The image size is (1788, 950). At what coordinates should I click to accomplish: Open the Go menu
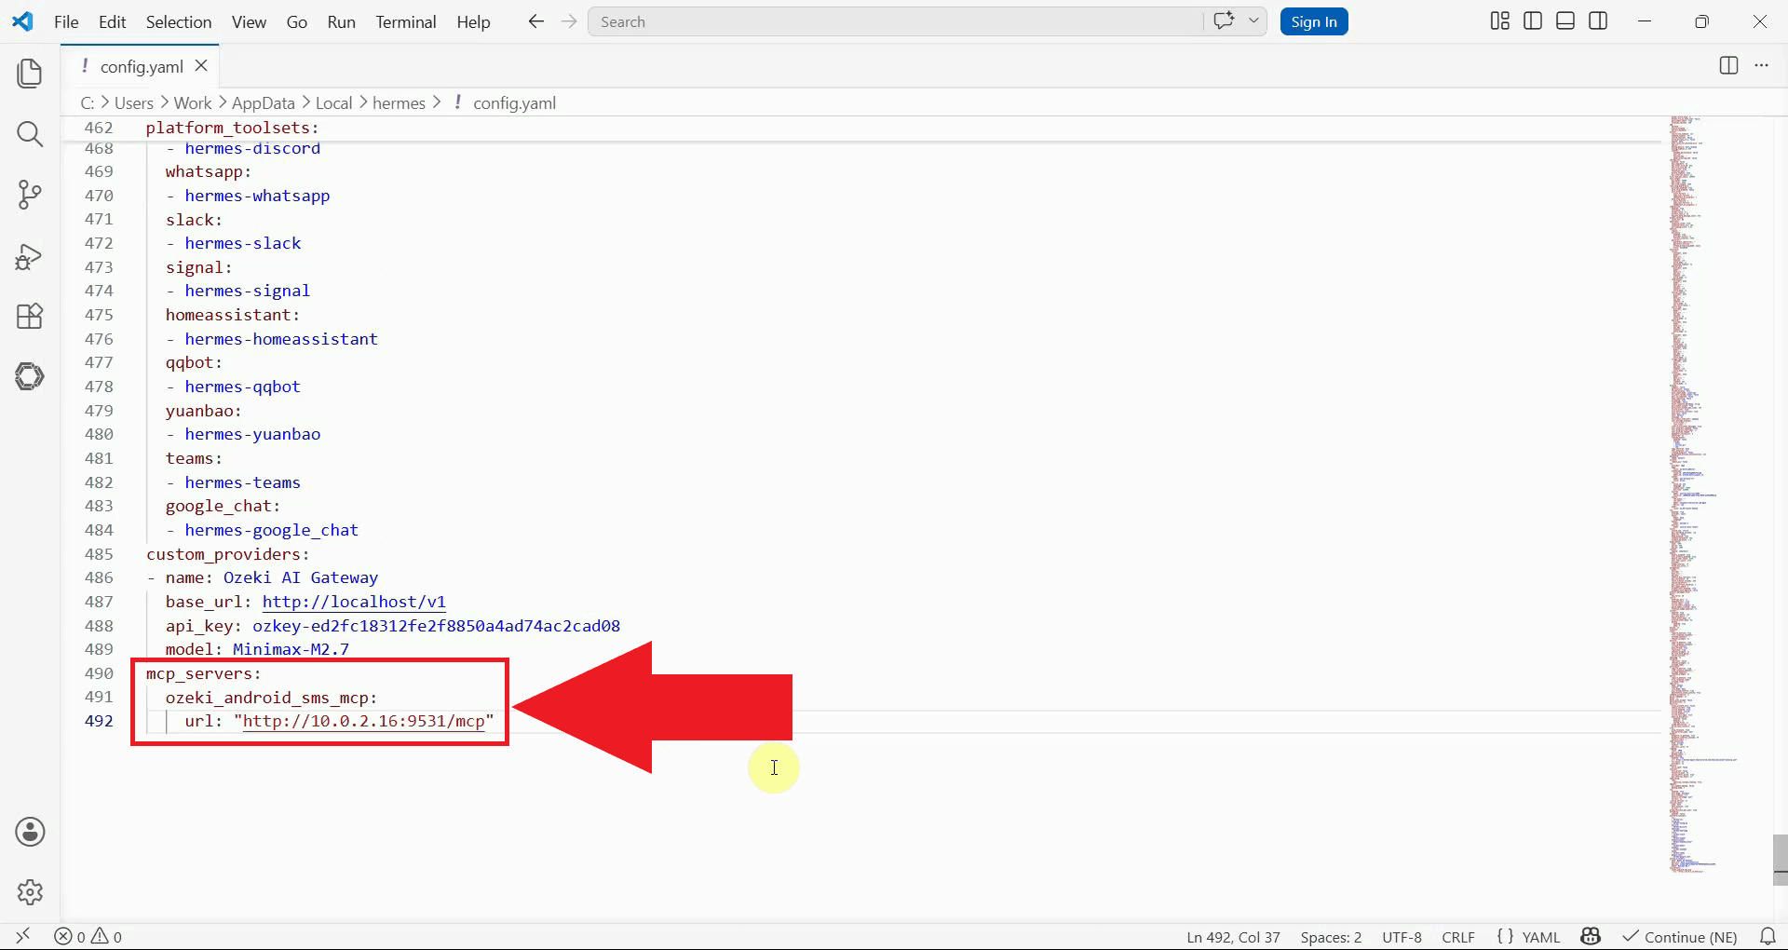point(297,21)
